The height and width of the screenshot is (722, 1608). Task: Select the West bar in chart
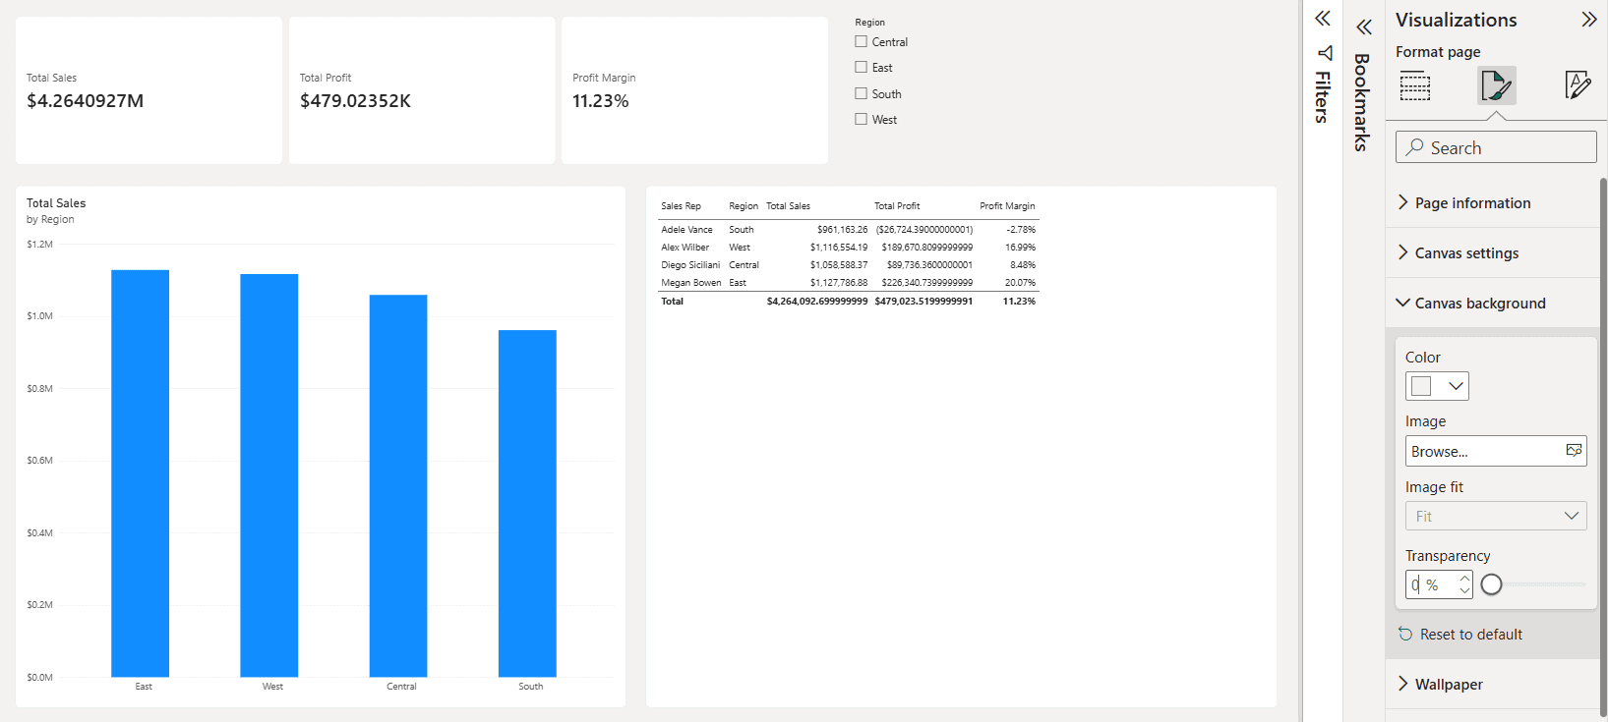268,475
